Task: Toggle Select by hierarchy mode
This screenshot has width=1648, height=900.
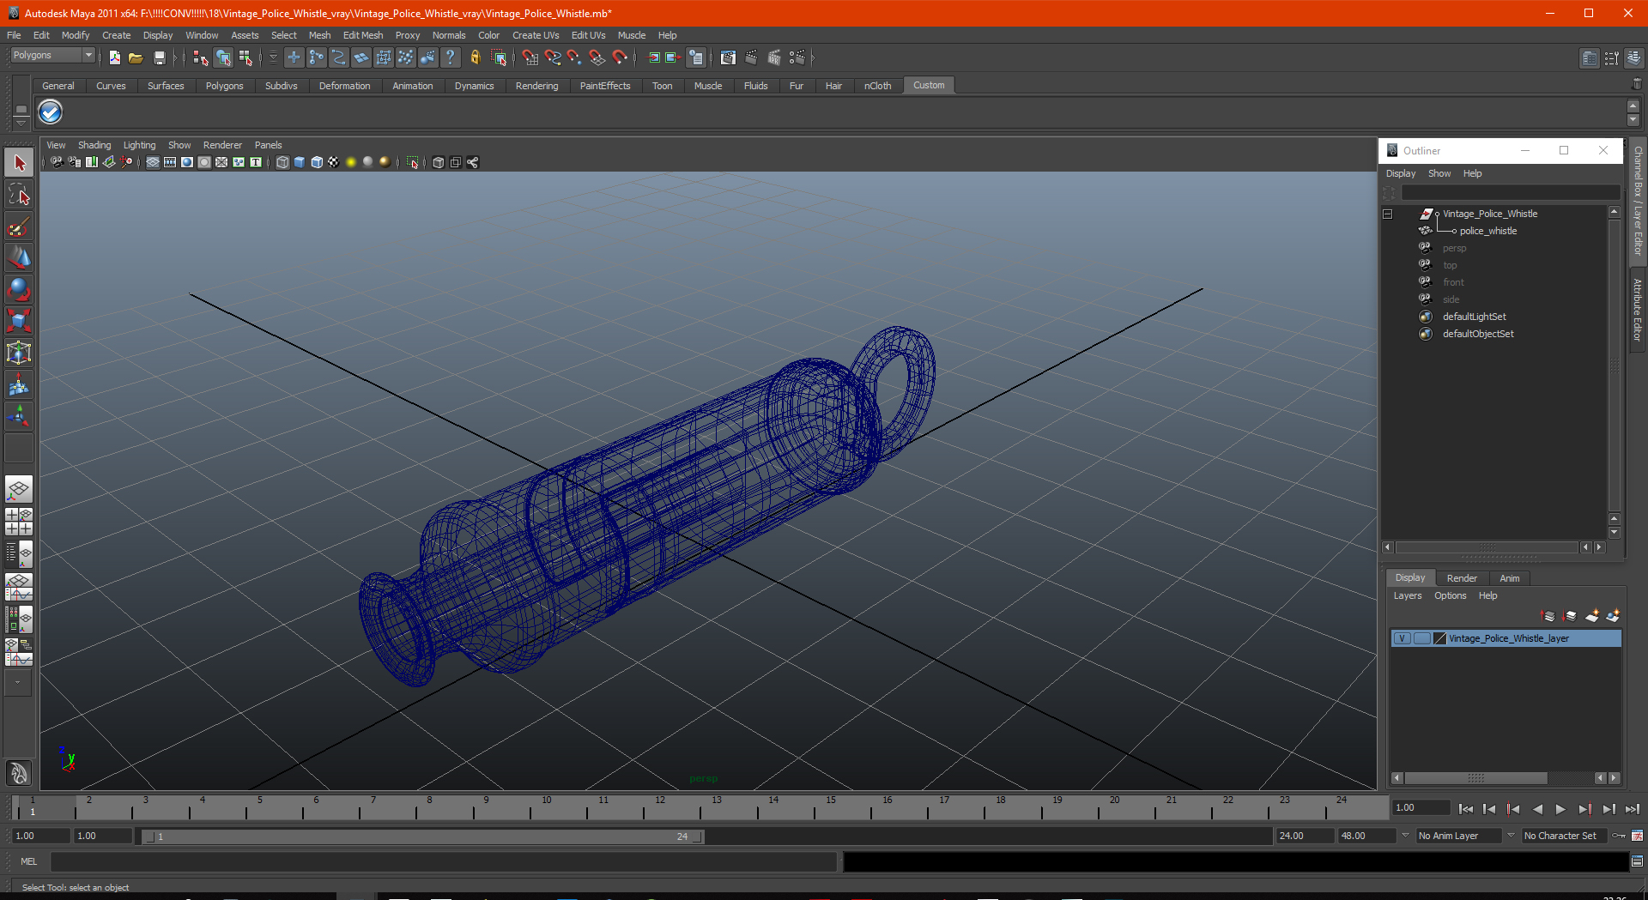Action: 201,57
